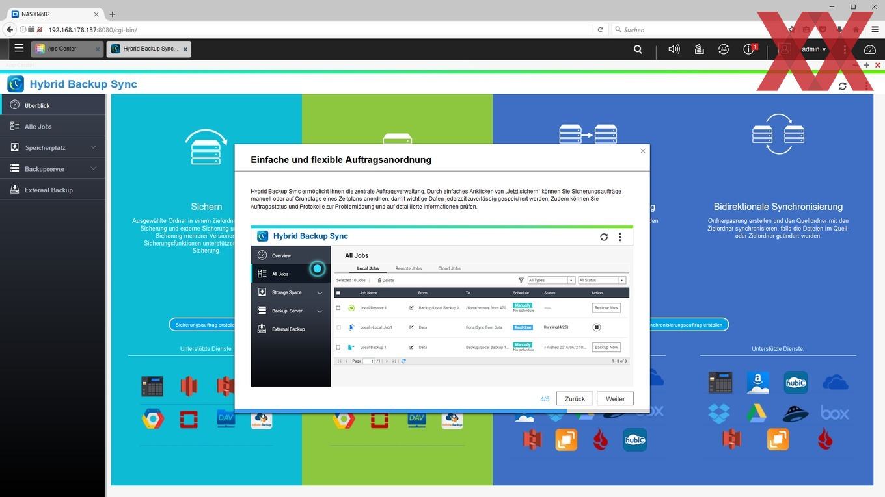Click the Suchen search field

tap(696, 29)
